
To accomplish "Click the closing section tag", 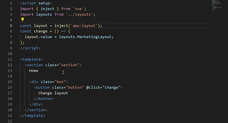I will [x=36, y=110].
